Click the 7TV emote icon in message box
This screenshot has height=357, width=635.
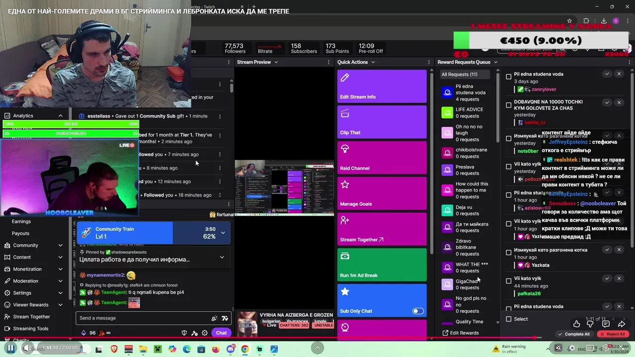225,318
